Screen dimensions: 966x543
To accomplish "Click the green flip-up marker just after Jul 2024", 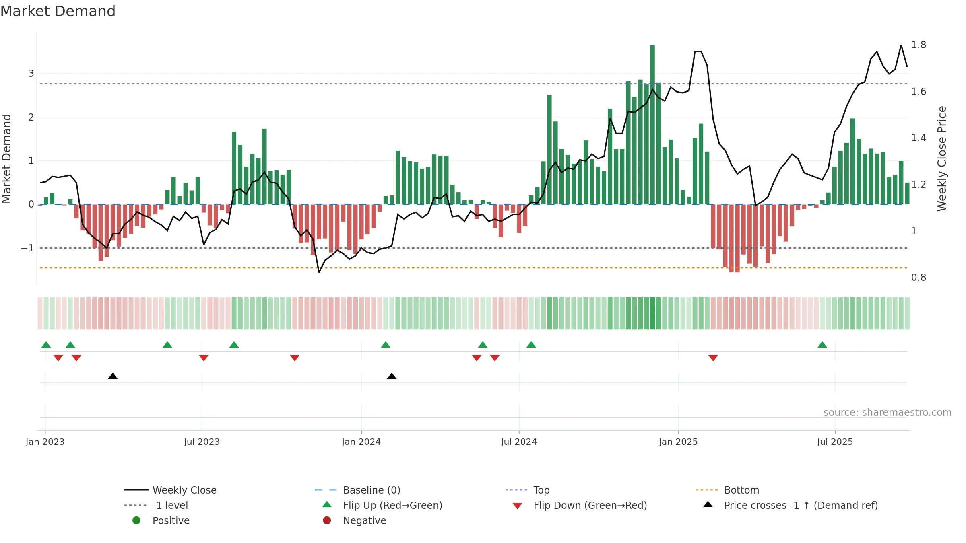I will 531,345.
